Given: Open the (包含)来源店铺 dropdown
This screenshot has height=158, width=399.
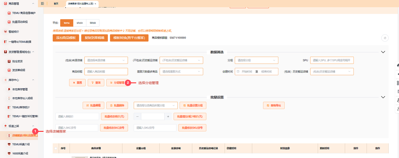Looking at the screenshot, I should point(106,60).
